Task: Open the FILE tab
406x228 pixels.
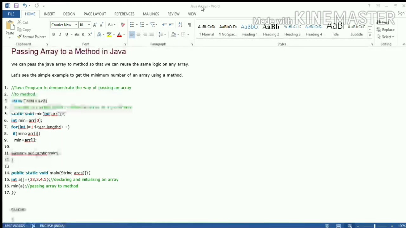Action: pyautogui.click(x=11, y=14)
